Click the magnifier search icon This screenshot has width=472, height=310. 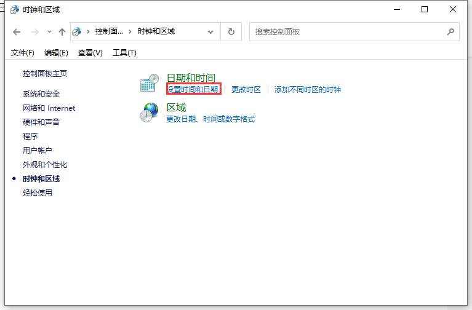click(450, 31)
